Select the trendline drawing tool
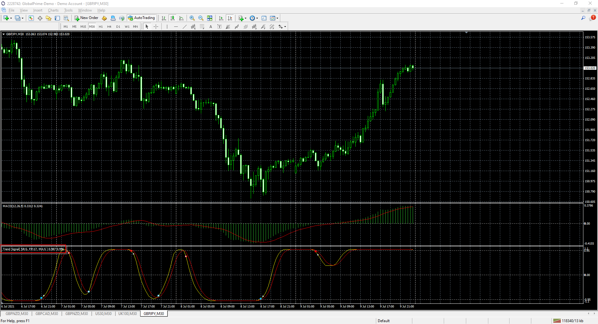Viewport: 598px width, 324px height. click(x=184, y=27)
